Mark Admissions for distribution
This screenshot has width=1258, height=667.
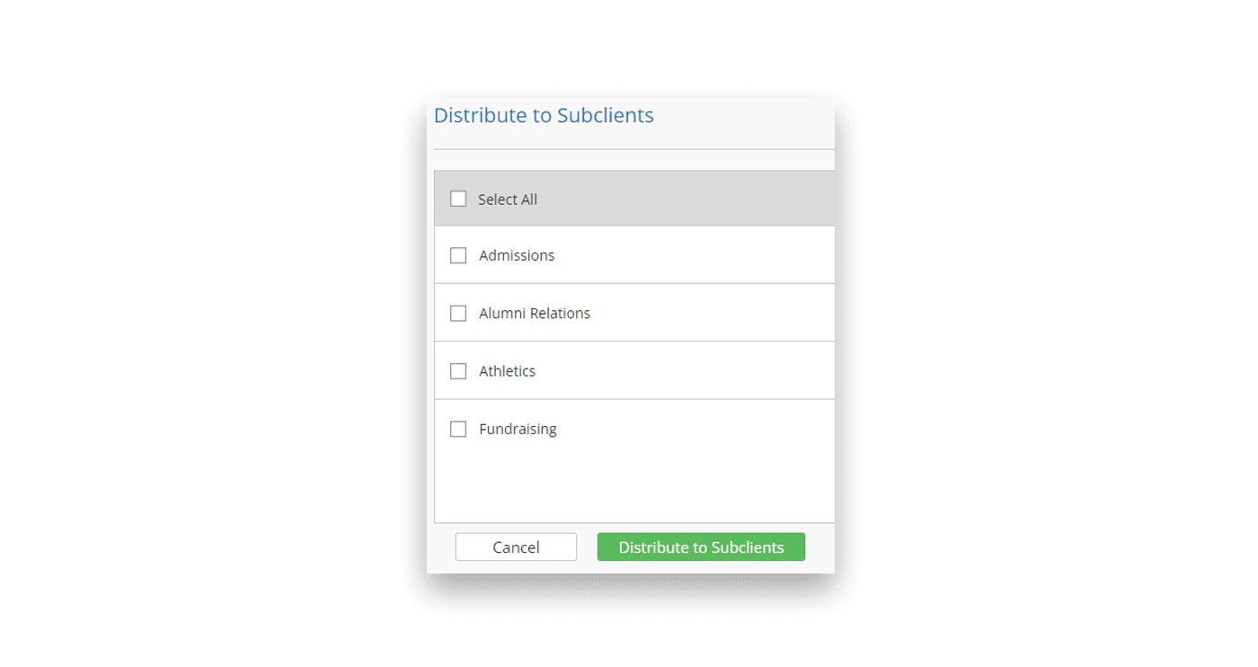(458, 255)
